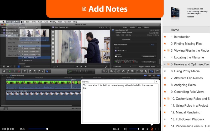
Task: Click inside the Notes text area
Action: click(120, 103)
